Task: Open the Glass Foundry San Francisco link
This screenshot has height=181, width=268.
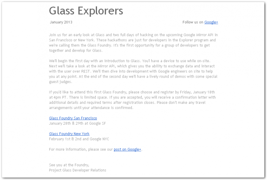Action: coord(73,118)
